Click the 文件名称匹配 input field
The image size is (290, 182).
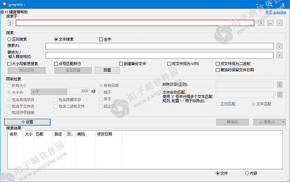[245, 95]
